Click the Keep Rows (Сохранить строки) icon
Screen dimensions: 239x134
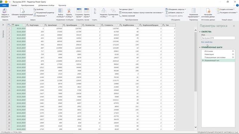click(79, 11)
